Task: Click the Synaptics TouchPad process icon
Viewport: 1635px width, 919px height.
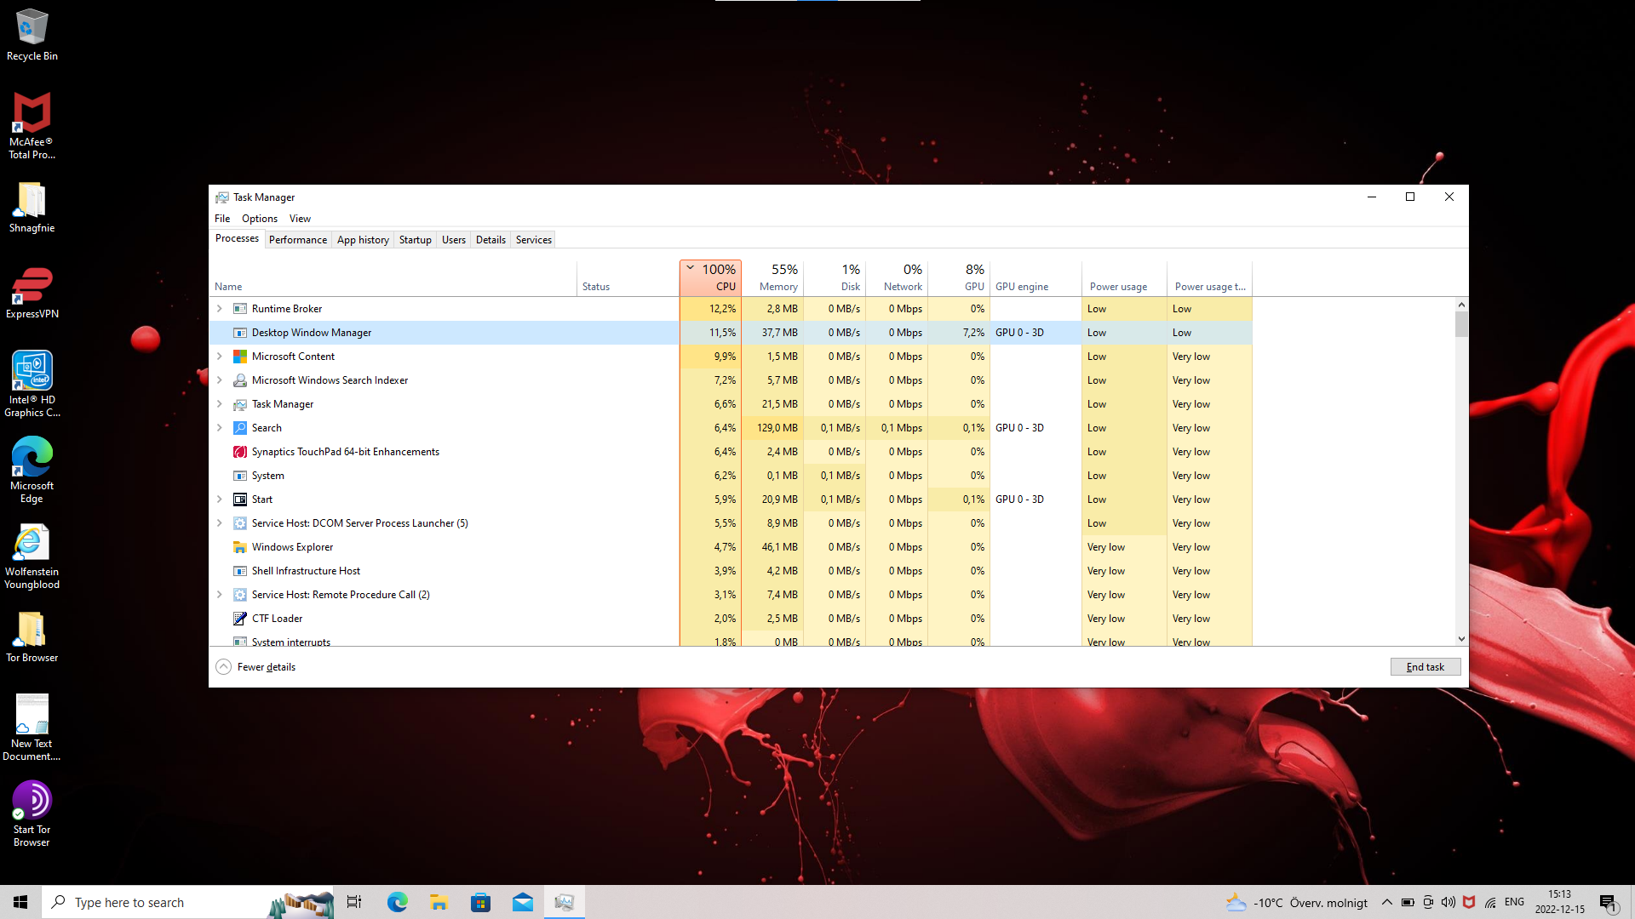Action: coord(240,452)
